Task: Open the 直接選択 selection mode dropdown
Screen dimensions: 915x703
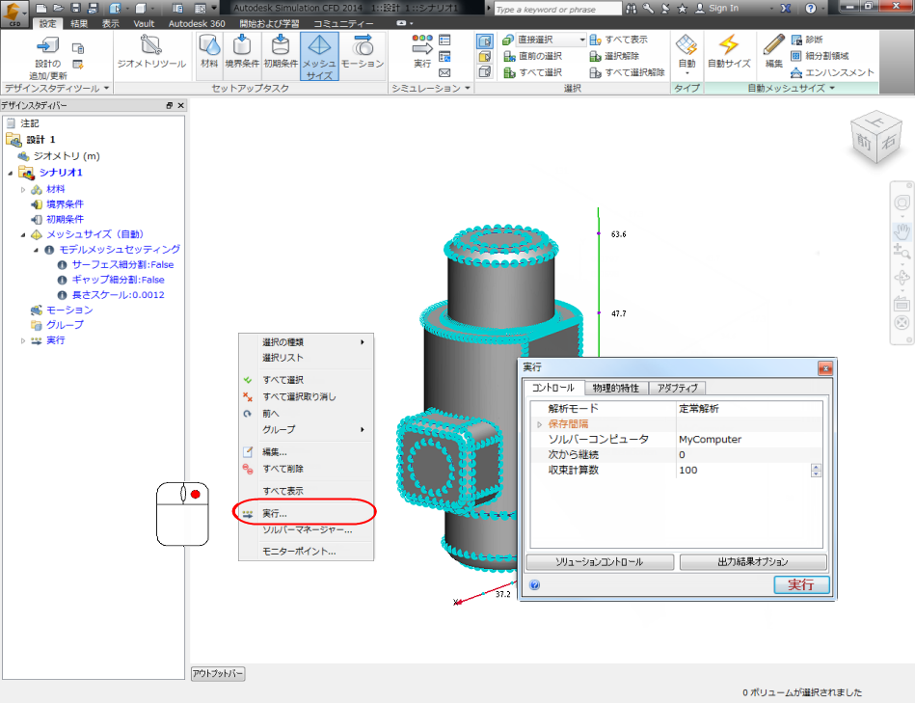Action: (581, 40)
